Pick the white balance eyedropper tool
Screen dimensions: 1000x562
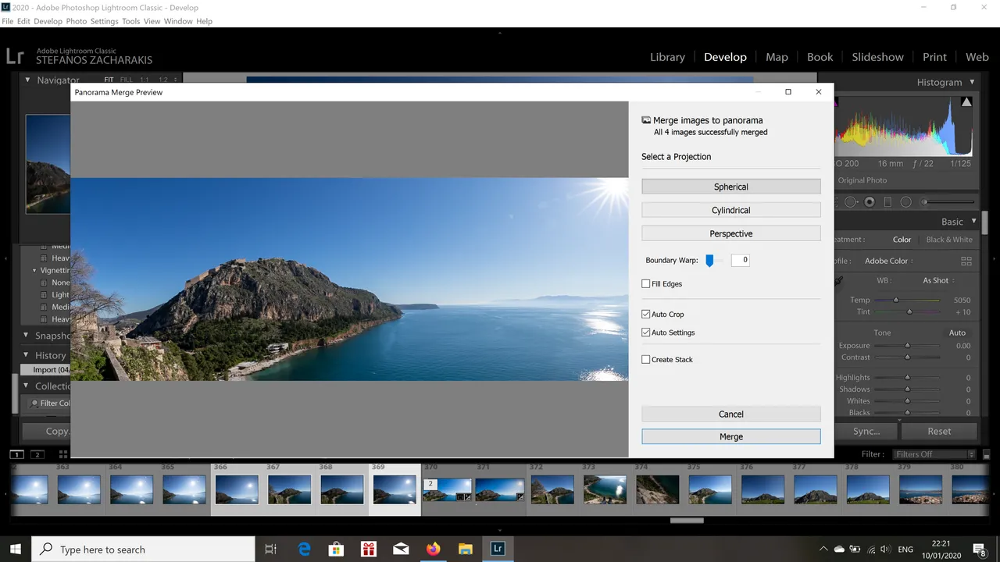point(839,281)
